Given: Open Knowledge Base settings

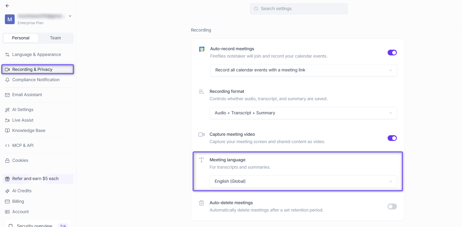Looking at the screenshot, I should (x=38, y=131).
